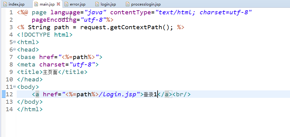Click the 登录1 link text in code
This screenshot has height=137, width=290.
coord(150,94)
